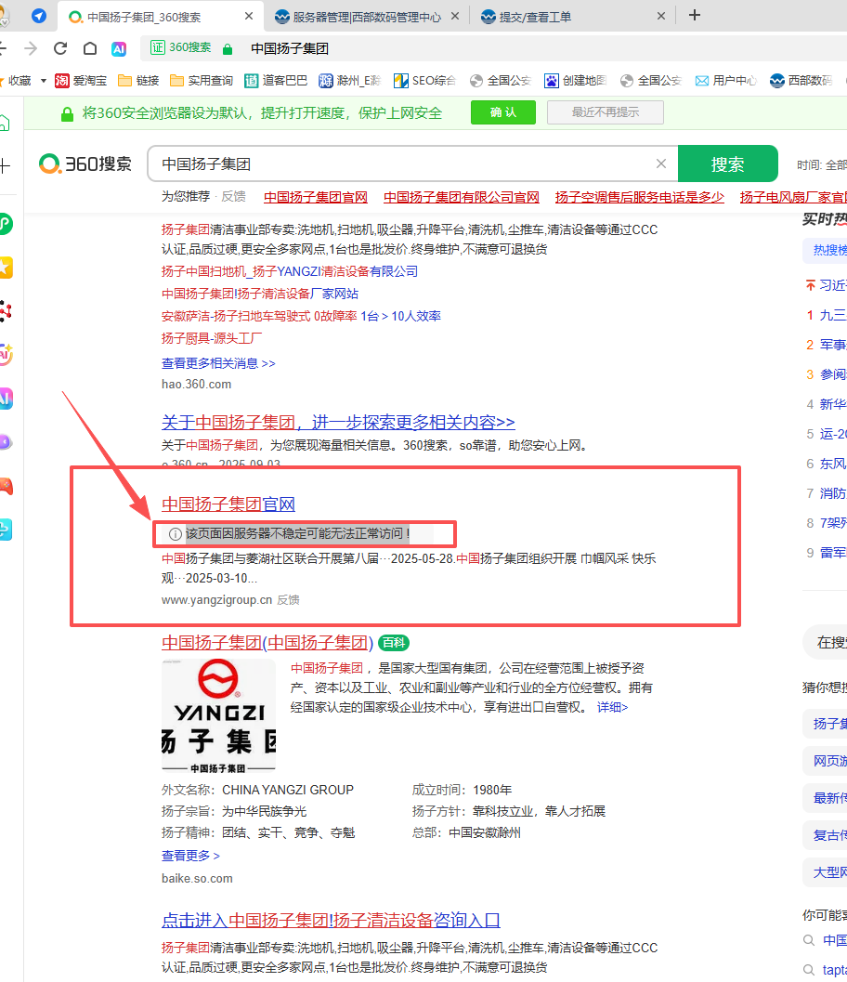Open the yellow star favorites sidebar icon
The height and width of the screenshot is (982, 847).
tap(5, 268)
